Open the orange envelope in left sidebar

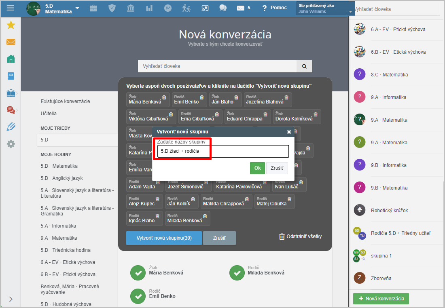(x=11, y=42)
